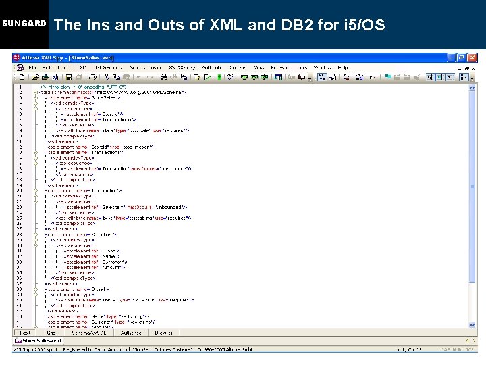
Task: Click the 'Registered to' status bar text
Action: coord(128,350)
